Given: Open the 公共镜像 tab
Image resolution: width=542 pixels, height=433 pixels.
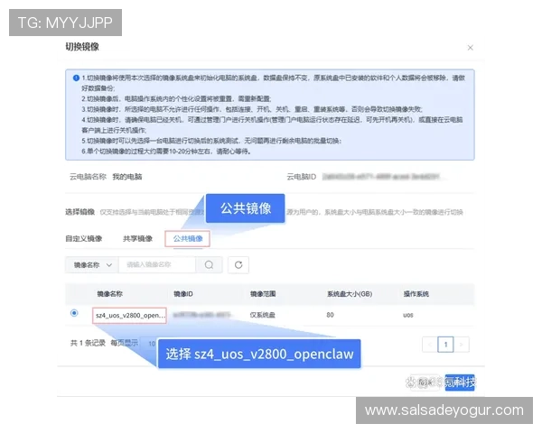Looking at the screenshot, I should pos(188,238).
